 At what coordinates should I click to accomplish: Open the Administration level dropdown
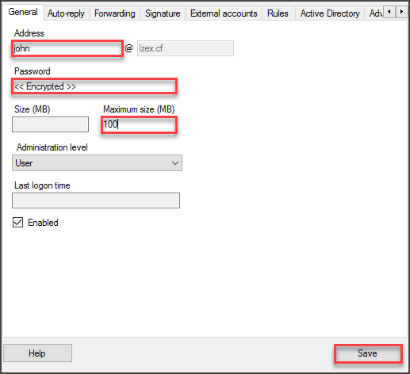97,163
